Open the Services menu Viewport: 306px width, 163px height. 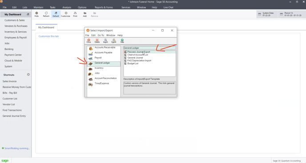[x=126, y=8]
